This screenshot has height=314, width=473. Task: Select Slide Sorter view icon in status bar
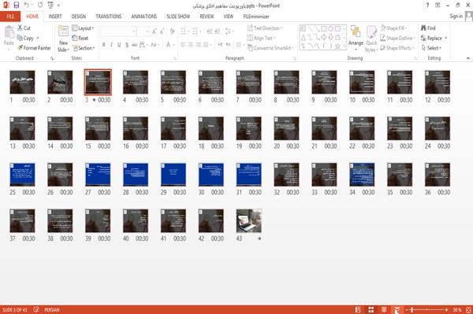(371, 309)
